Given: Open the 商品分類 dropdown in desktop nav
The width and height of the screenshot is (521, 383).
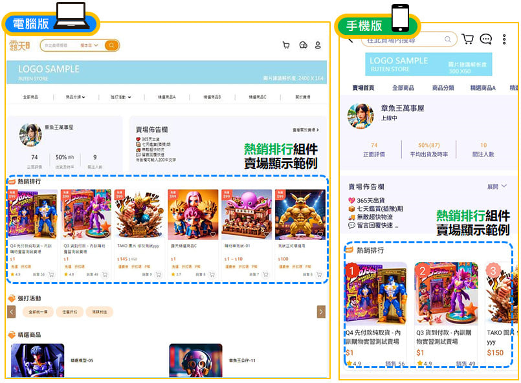Looking at the screenshot, I should (75, 97).
